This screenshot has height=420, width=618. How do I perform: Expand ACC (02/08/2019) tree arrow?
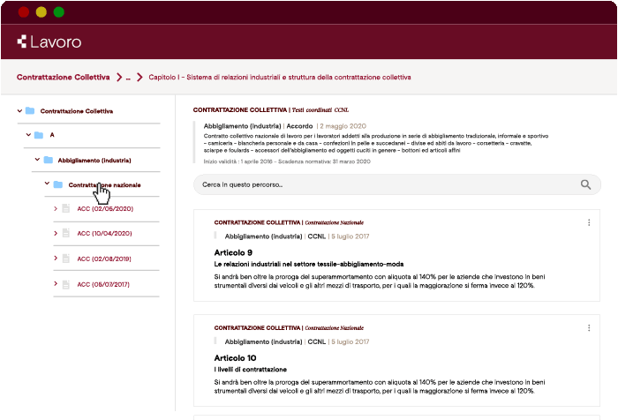(55, 259)
